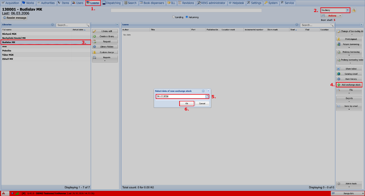Click the Catalog detail globe icon
Viewport: 365px width, 196px height.
click(x=339, y=74)
